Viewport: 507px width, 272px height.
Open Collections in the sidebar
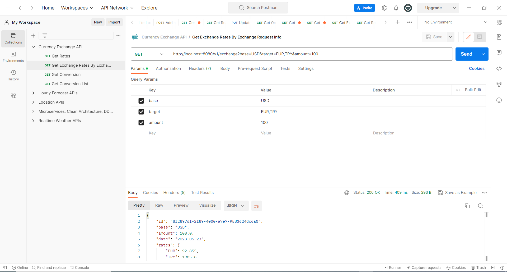[13, 39]
